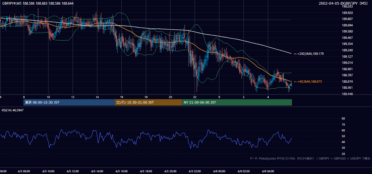
Task: Click the RSI(14) 46.5947 indicator label
Action: [x=13, y=110]
